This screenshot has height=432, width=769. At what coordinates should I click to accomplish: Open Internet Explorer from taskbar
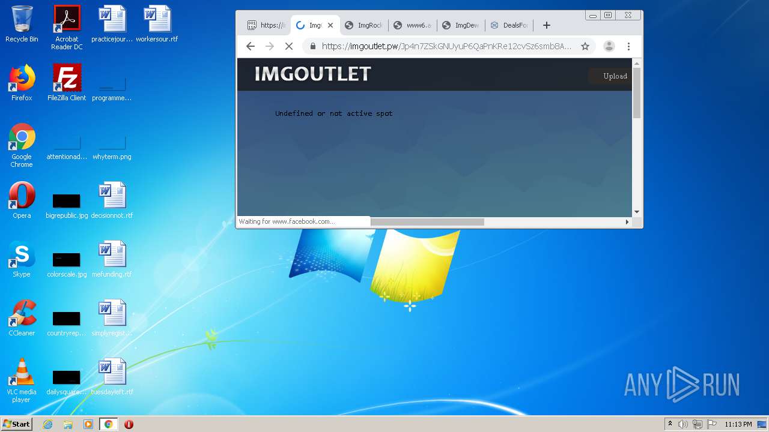pos(48,424)
